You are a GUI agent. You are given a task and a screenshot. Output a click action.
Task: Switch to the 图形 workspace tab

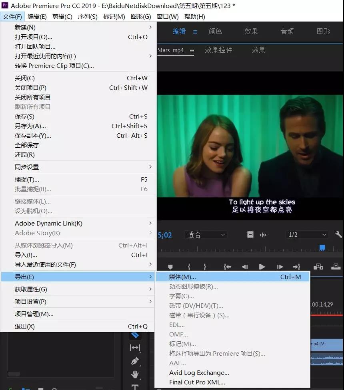pyautogui.click(x=323, y=32)
